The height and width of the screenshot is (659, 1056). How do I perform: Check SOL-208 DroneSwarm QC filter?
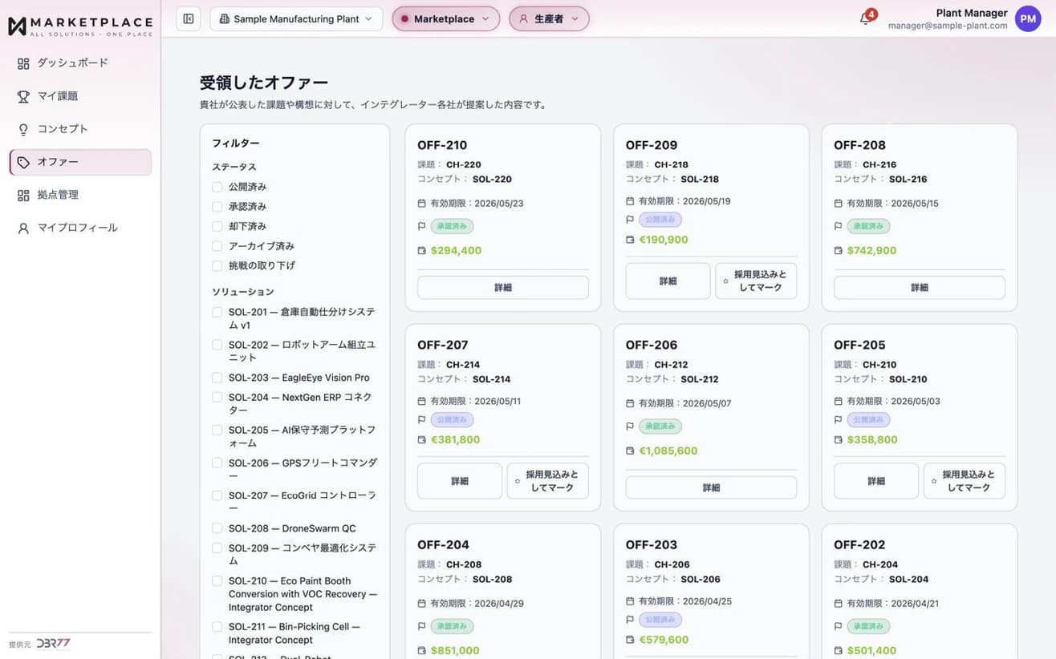tap(217, 528)
